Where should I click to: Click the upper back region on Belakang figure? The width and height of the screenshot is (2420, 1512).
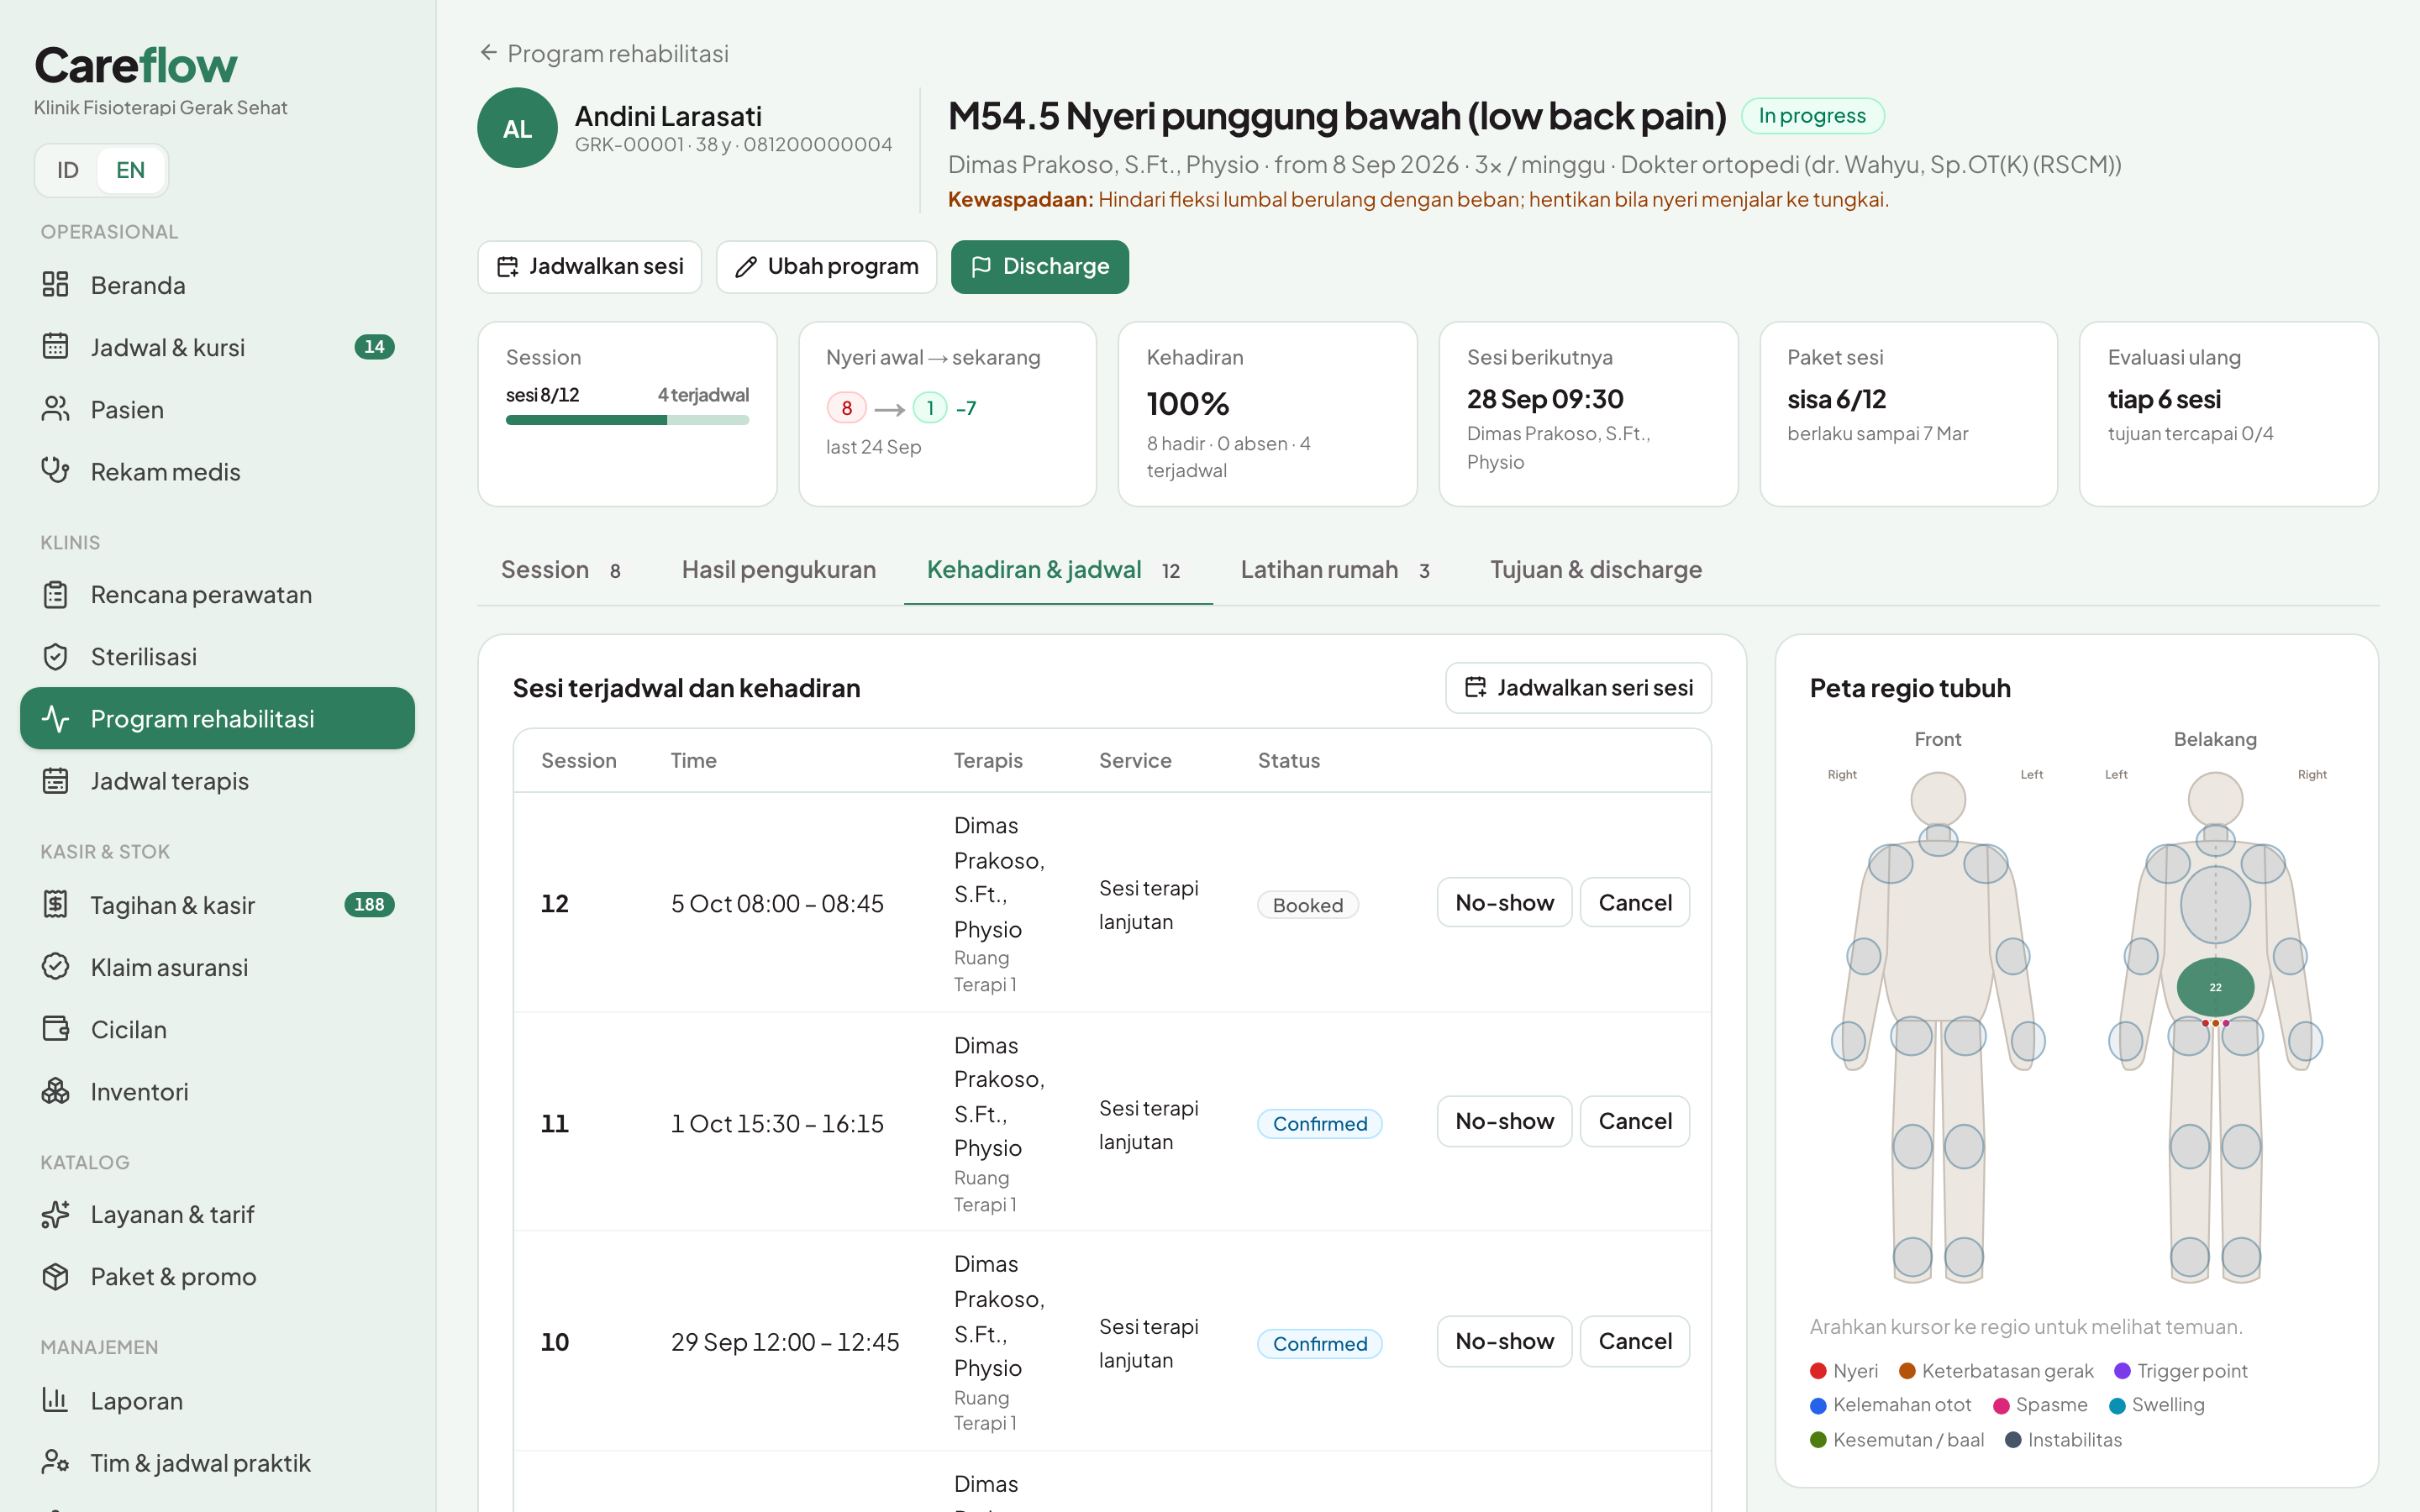2215,905
